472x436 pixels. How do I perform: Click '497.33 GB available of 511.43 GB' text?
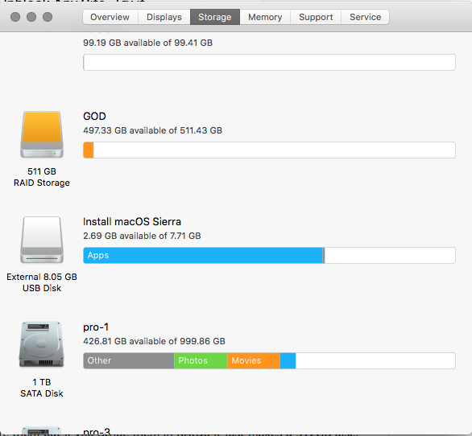pyautogui.click(x=152, y=130)
